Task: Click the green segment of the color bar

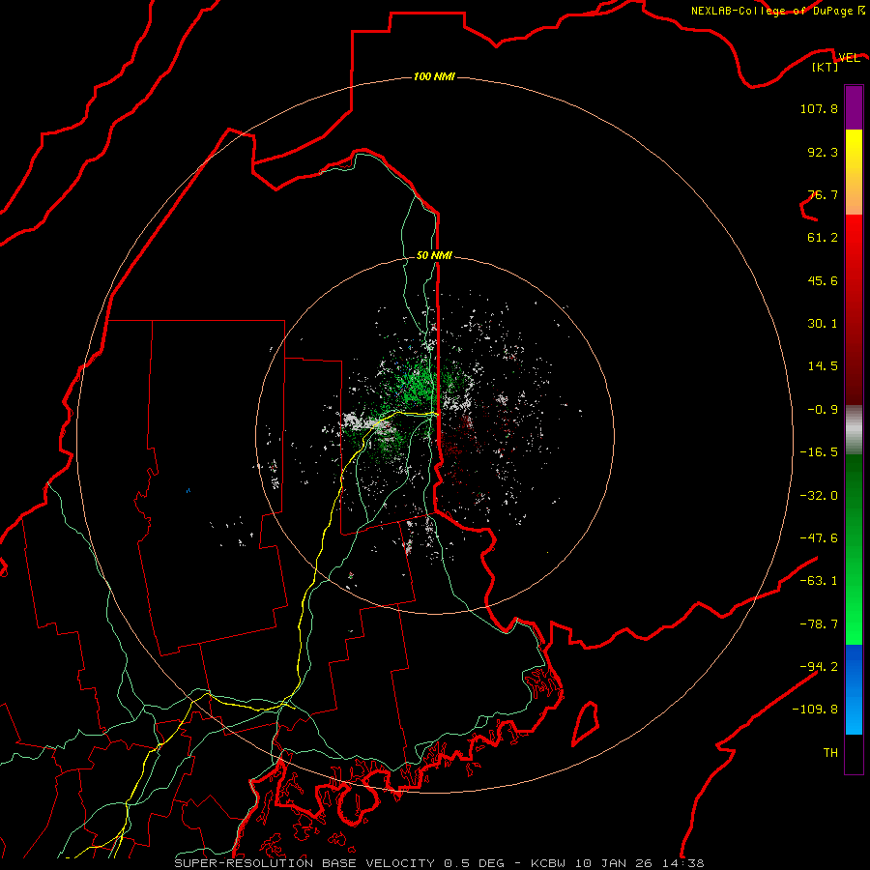Action: point(854,549)
